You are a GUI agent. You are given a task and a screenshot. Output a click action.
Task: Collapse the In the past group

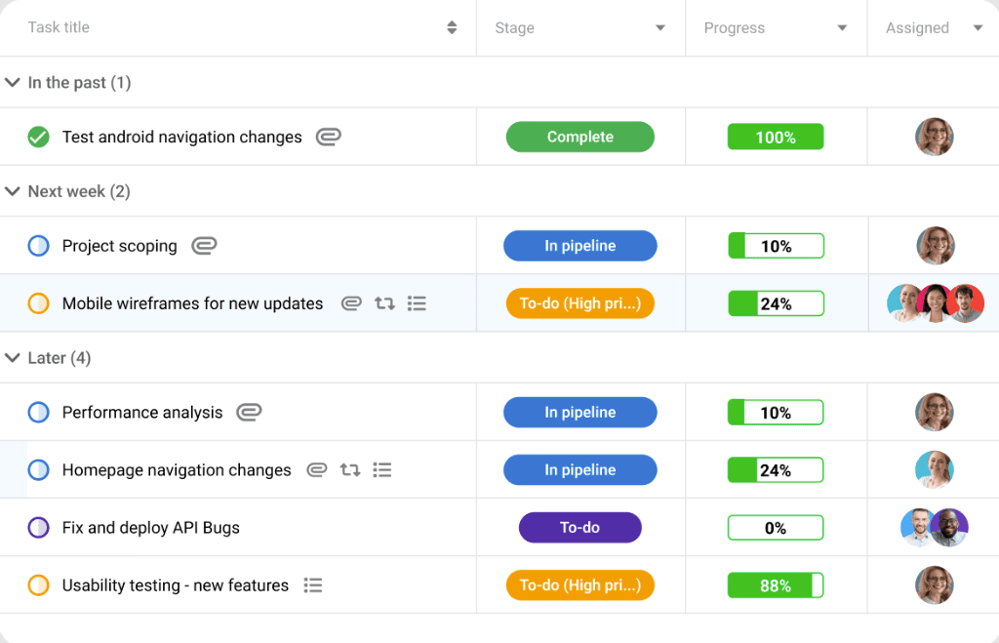(x=12, y=82)
